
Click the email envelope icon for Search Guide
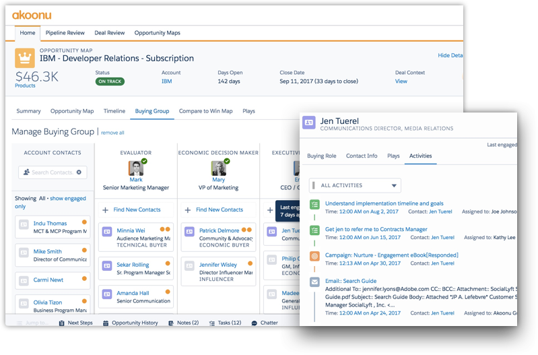pyautogui.click(x=314, y=282)
